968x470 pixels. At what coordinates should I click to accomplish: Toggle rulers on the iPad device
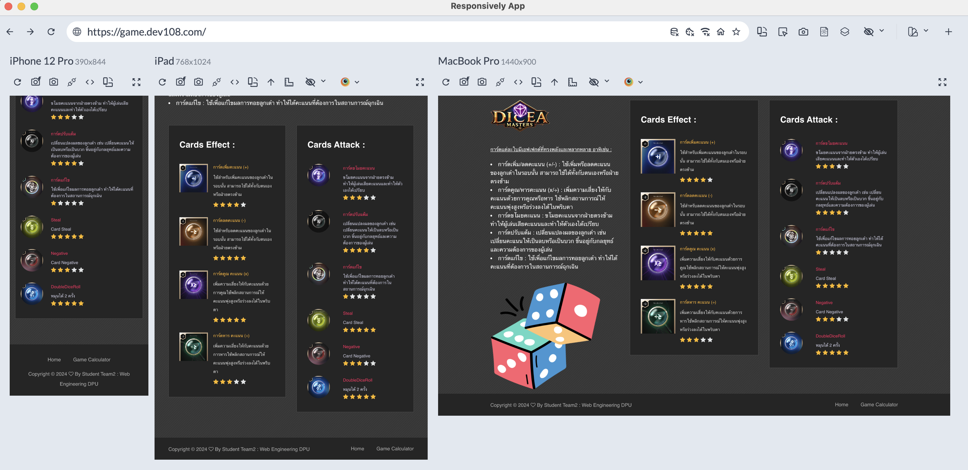point(289,82)
